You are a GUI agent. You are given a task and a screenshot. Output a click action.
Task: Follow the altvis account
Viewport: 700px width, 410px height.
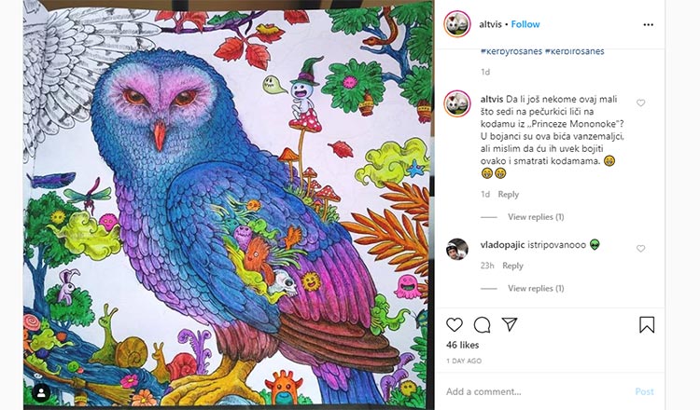(525, 24)
